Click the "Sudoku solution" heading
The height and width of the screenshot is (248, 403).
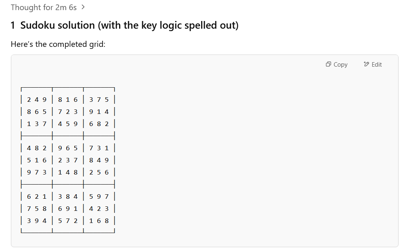coord(129,25)
